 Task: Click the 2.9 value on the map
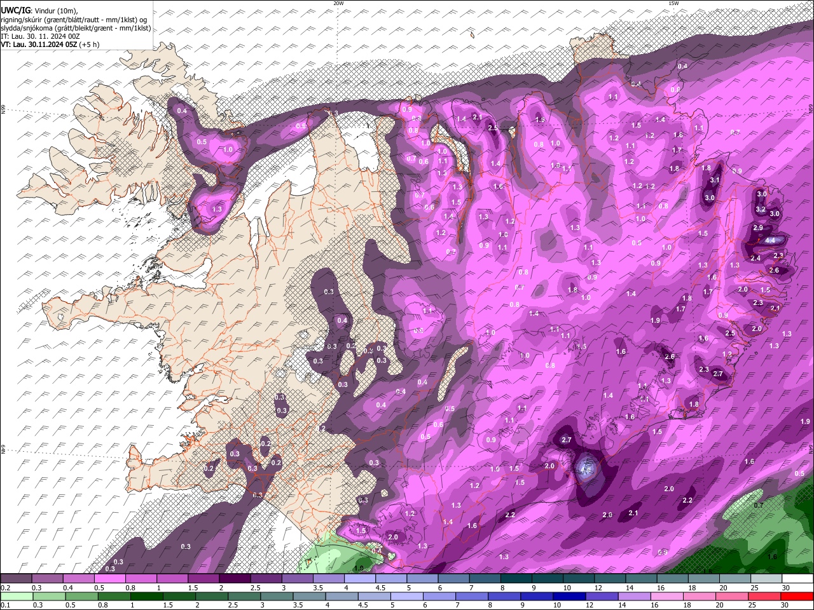tap(757, 227)
